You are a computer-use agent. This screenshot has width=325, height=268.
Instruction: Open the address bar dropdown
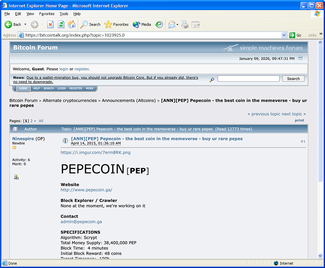tap(283, 35)
